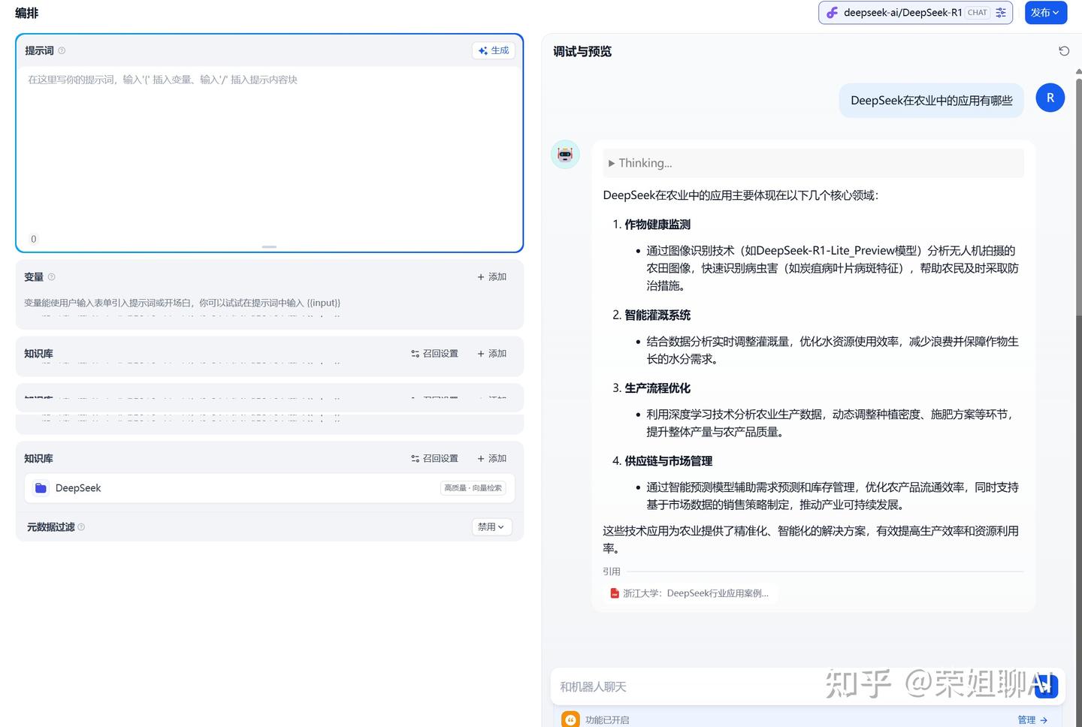Click the heading 作物健康监测
Screen dimensions: 1082x727
click(657, 225)
